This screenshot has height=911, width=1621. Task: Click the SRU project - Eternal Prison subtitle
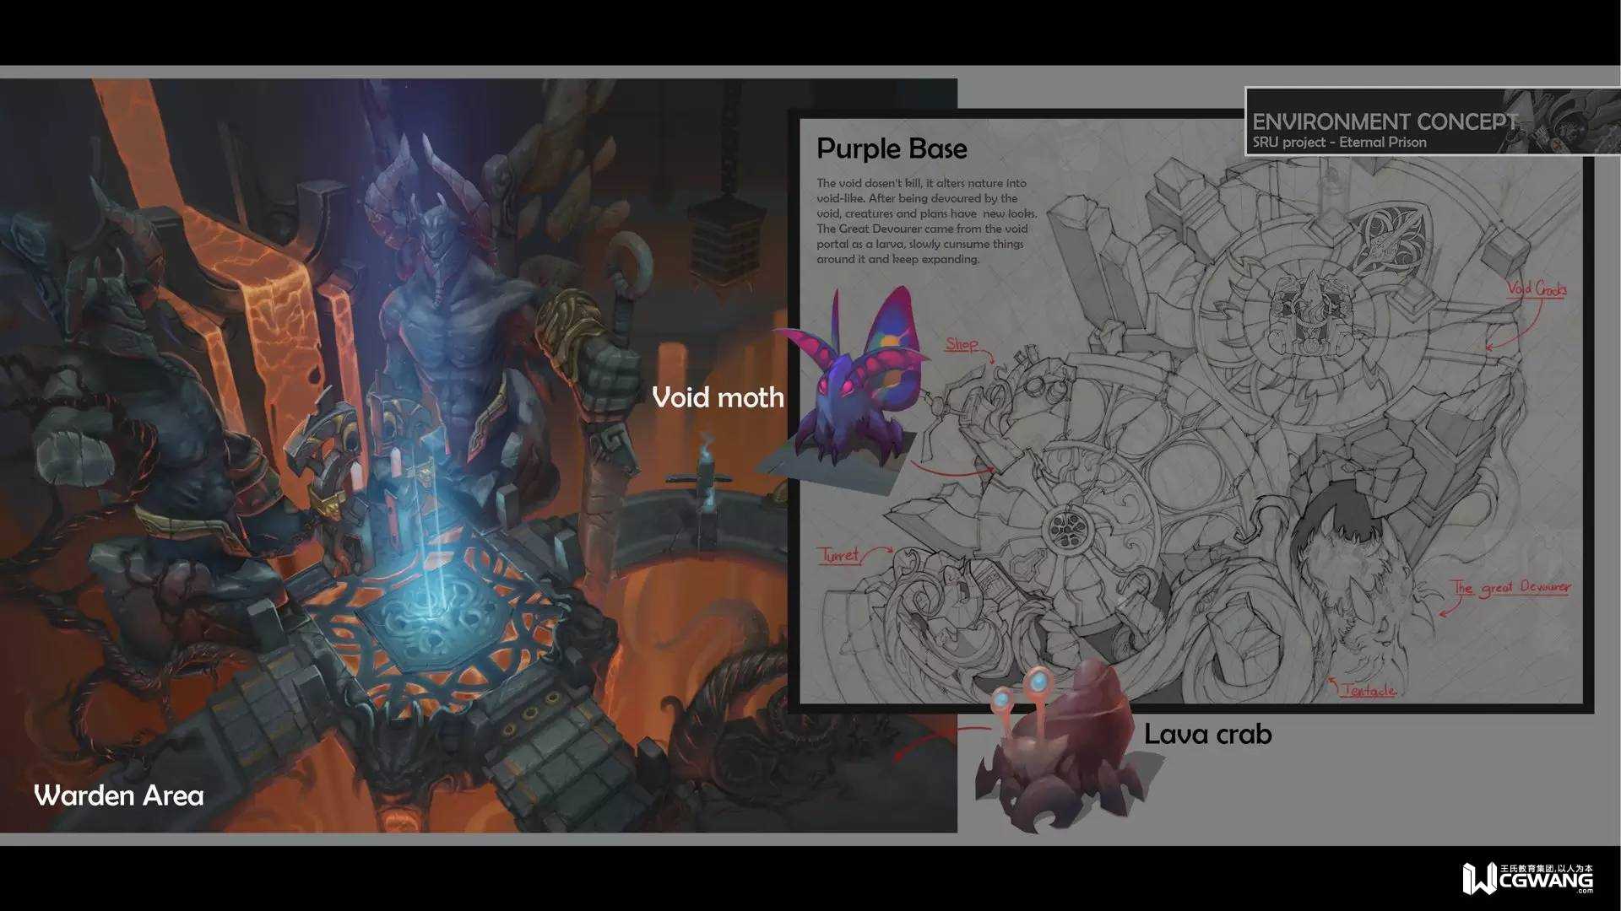1339,143
